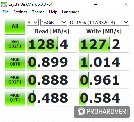Close the CrystalDiskMark window
Viewport: 134px width, 122px height.
(126, 4)
